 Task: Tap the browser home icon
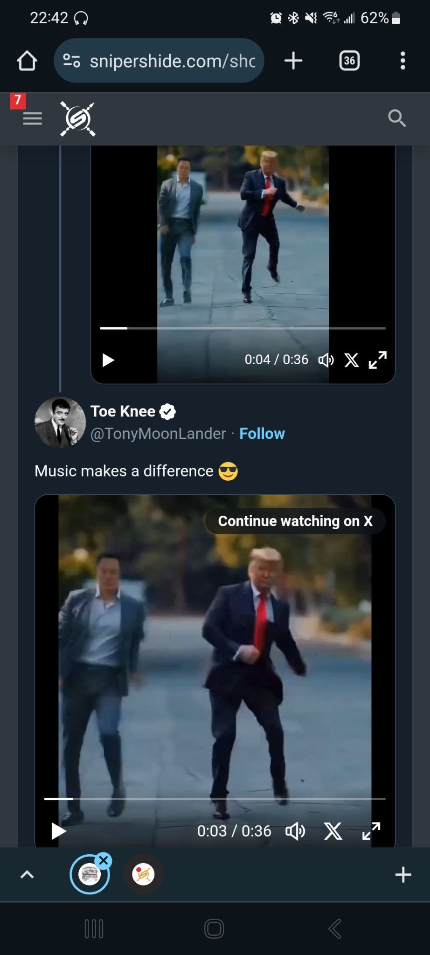[27, 61]
